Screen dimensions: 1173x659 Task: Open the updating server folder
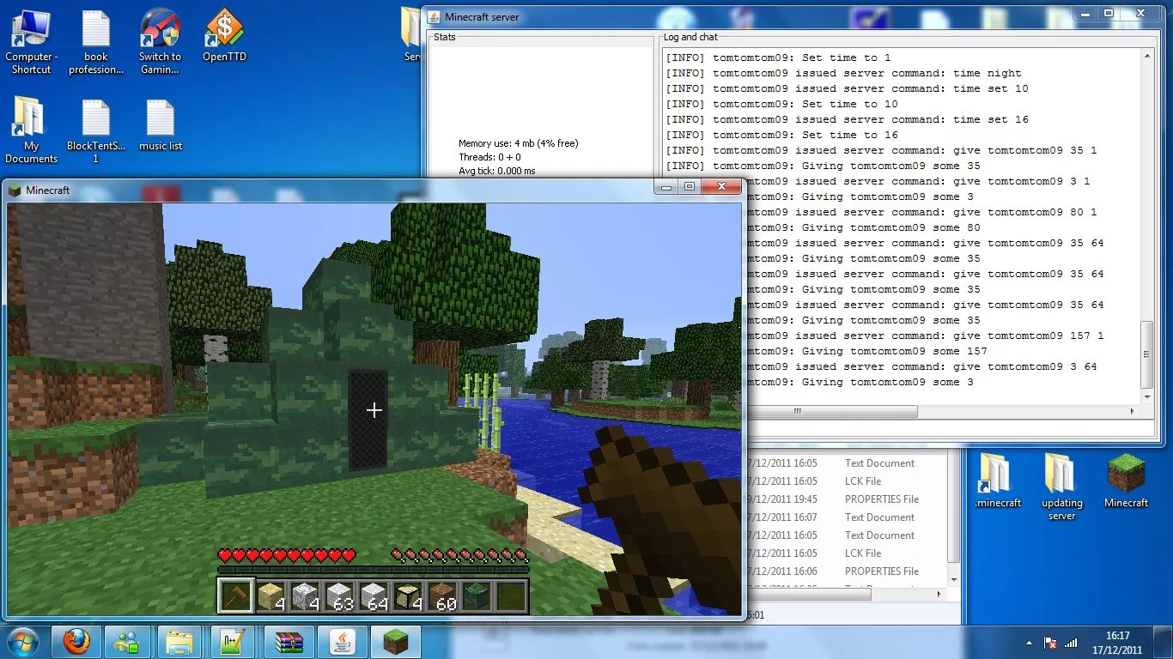click(1061, 487)
